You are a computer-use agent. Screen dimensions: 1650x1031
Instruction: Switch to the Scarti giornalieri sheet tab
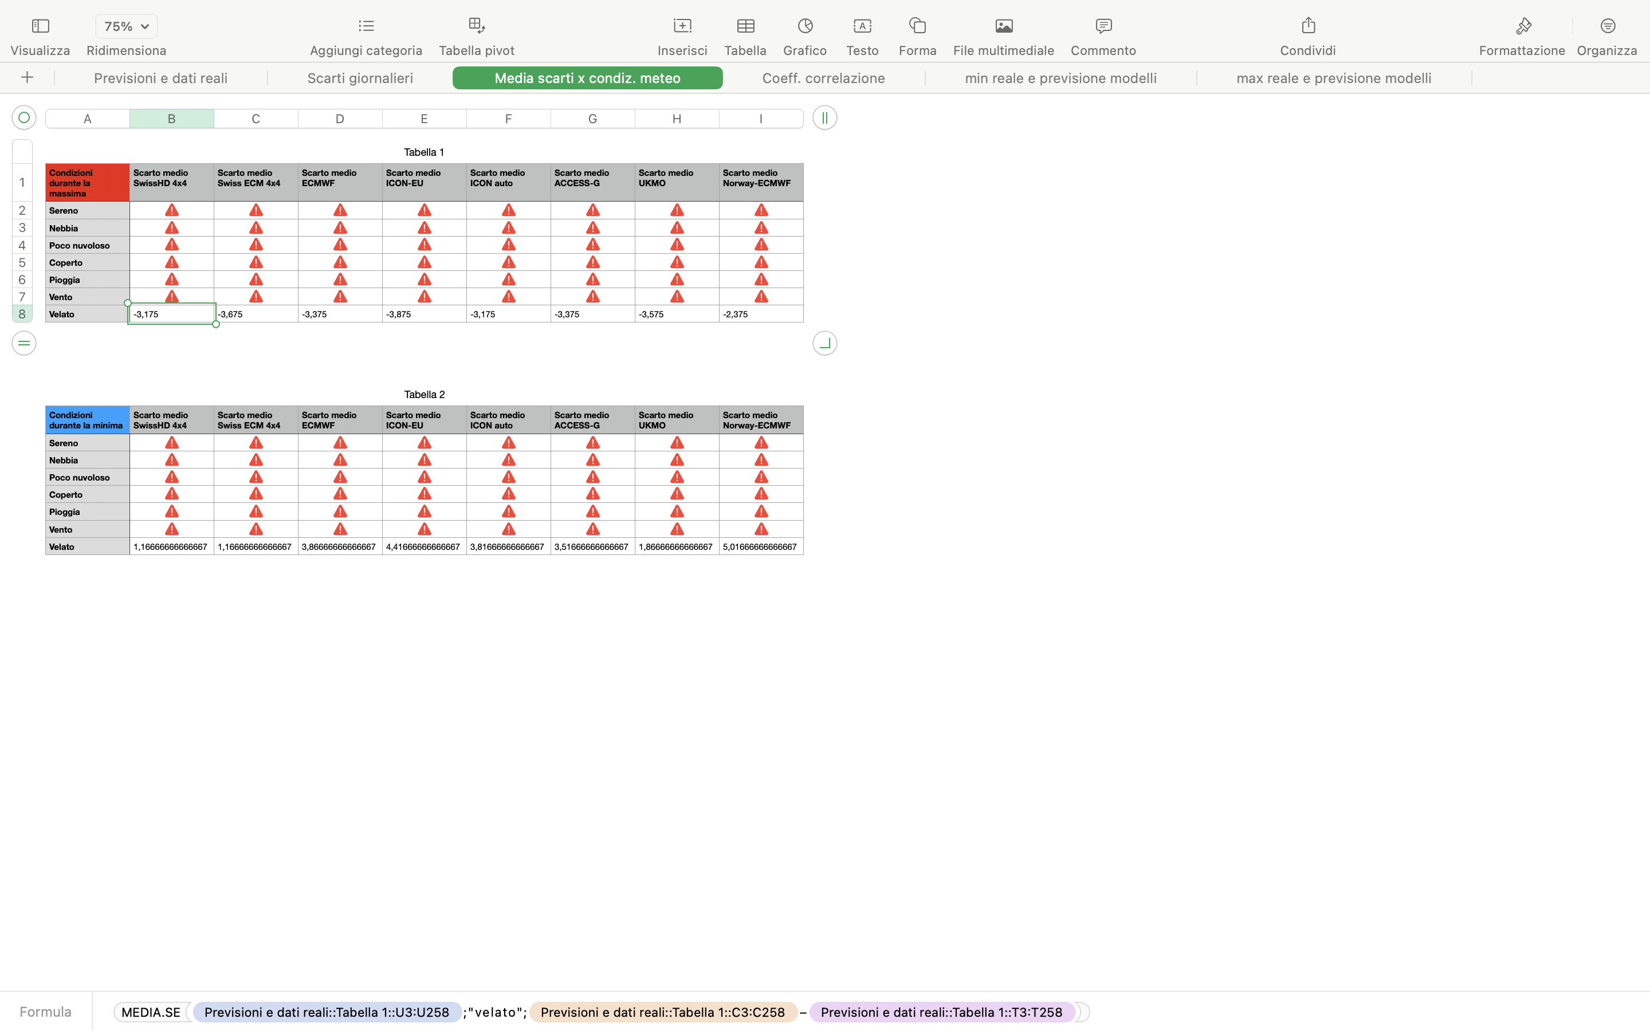click(360, 78)
